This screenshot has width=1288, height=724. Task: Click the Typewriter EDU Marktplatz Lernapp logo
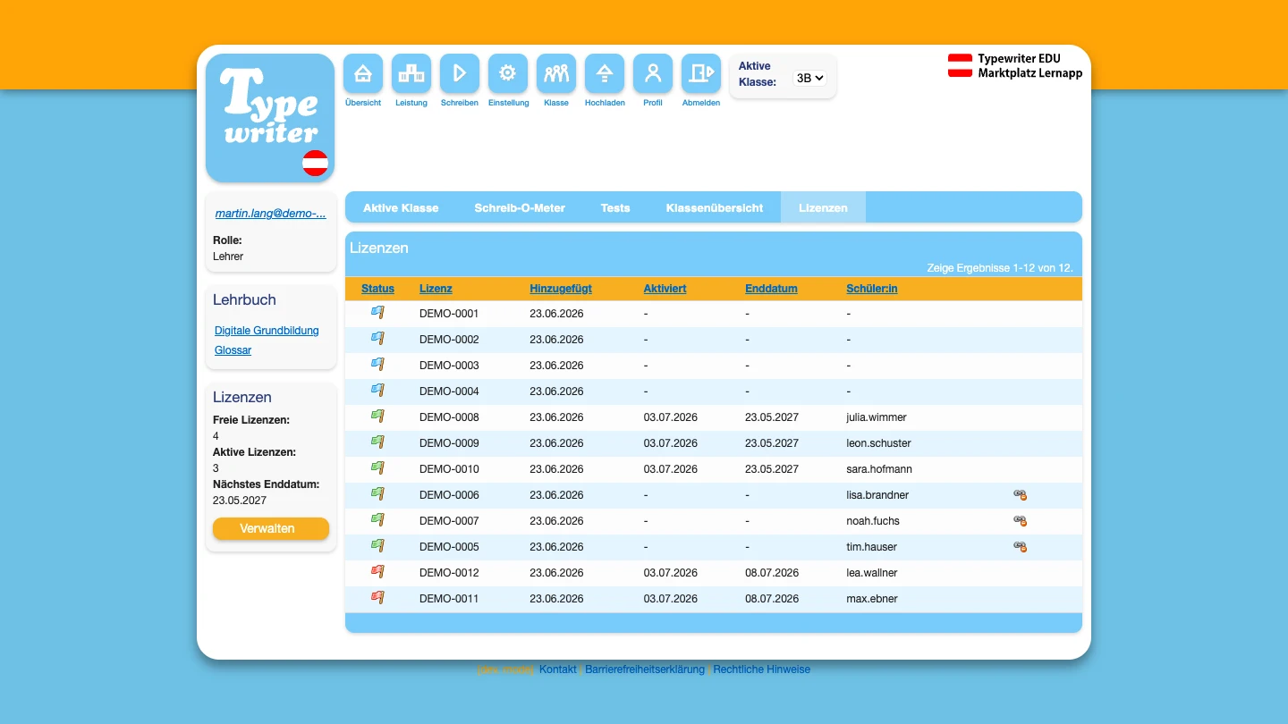[x=1015, y=65]
